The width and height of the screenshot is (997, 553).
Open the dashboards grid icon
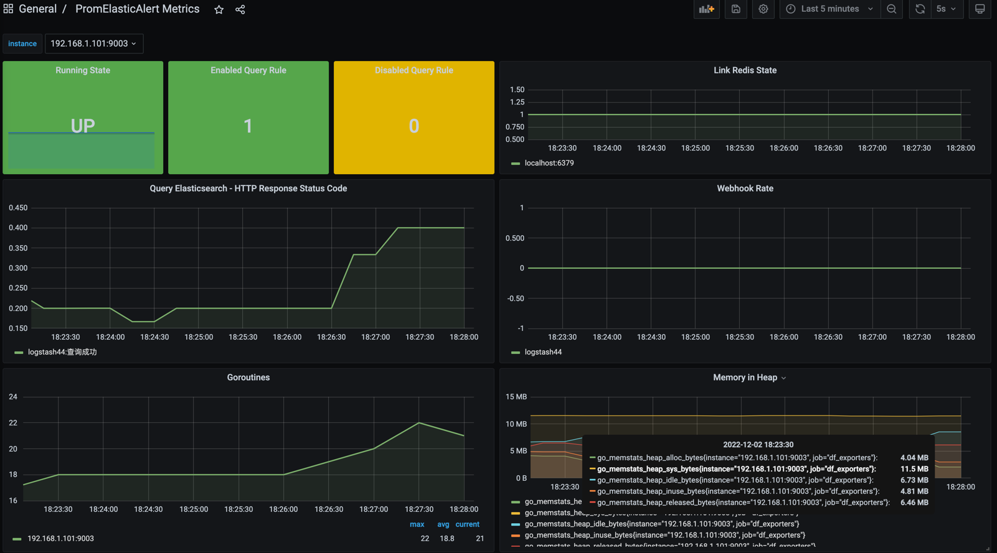[x=8, y=9]
